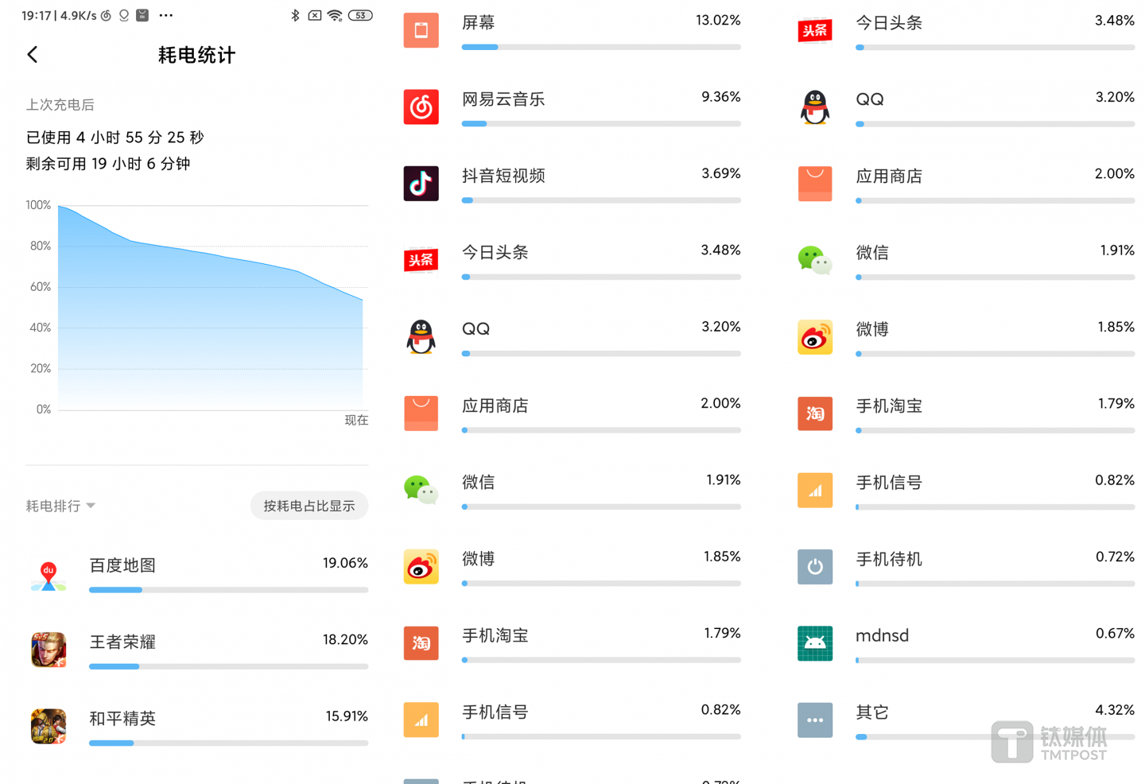Select the 今日头条 headline news icon
Viewport: 1145px width, 784px height.
(x=421, y=260)
